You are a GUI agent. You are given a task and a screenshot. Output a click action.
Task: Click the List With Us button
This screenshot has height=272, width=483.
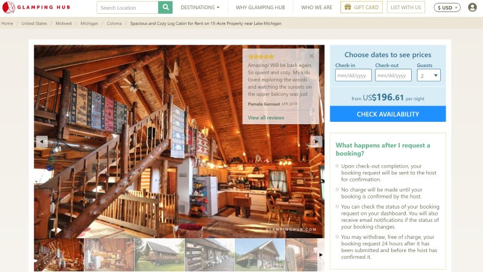(406, 7)
